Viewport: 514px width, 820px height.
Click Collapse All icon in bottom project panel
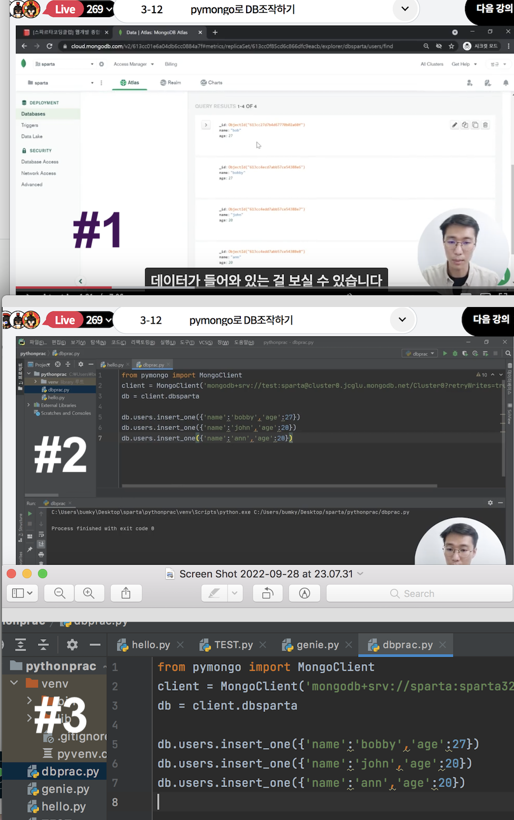(43, 644)
